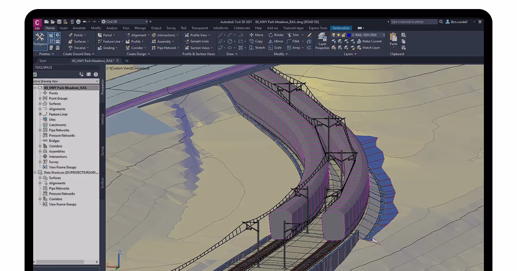The width and height of the screenshot is (517, 271).
Task: Open the Survey vertical Toolspace tab
Action: point(103,151)
